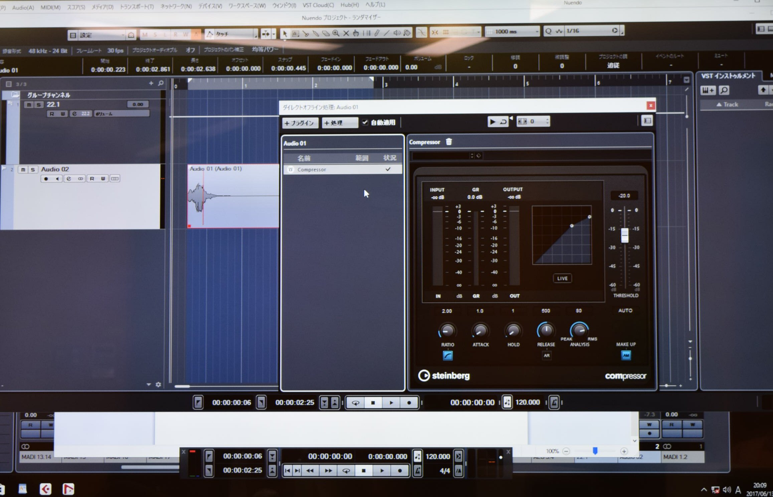Select the Object Selection arrow tool
The width and height of the screenshot is (773, 497).
point(285,33)
